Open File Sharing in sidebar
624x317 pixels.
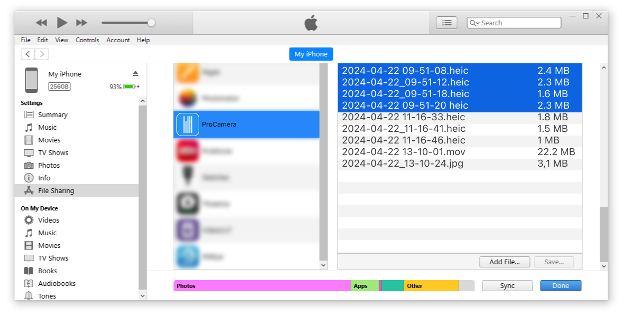[56, 190]
